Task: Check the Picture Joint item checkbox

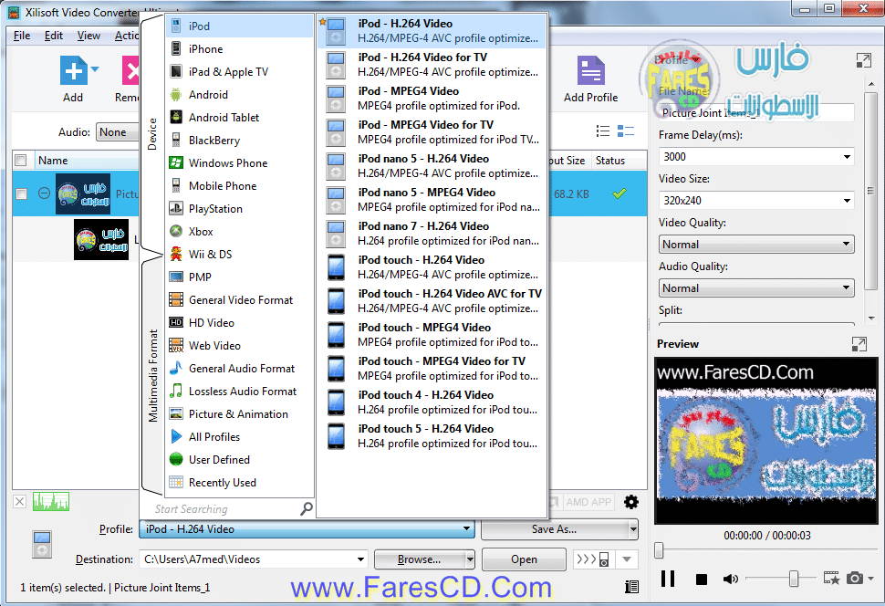Action: [22, 193]
